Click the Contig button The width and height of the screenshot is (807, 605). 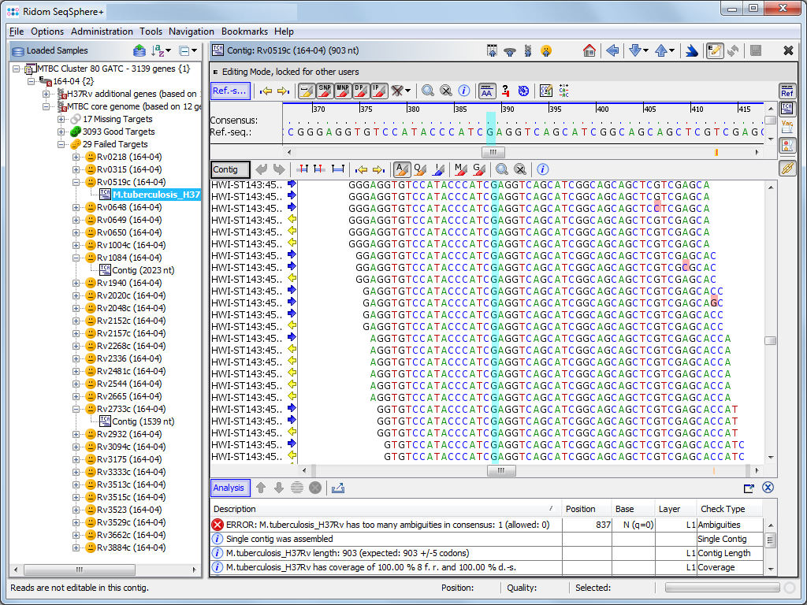[x=230, y=169]
